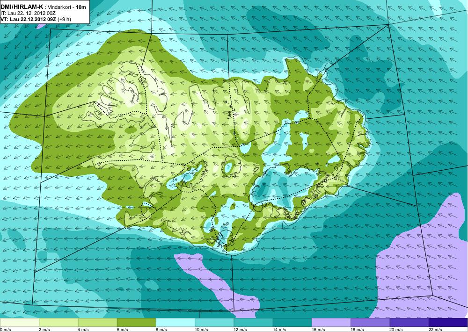468x332 pixels.
Task: Click the medium teal 12–14 m/s legend swatch
Action: click(x=253, y=323)
